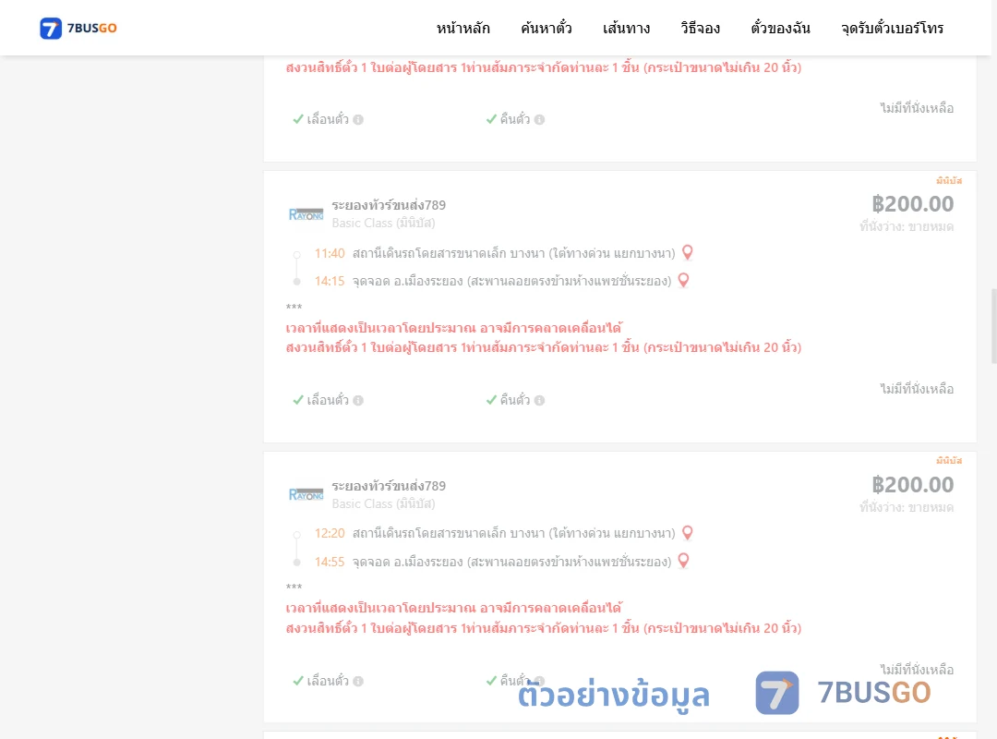Open the วิธีจอง menu item

700,28
